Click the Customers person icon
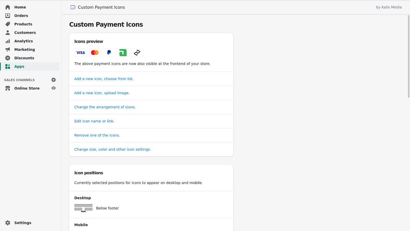 click(8, 32)
